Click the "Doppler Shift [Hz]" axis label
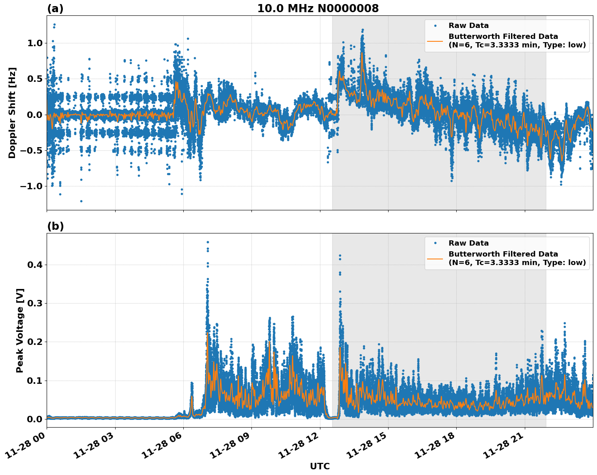 pos(12,113)
